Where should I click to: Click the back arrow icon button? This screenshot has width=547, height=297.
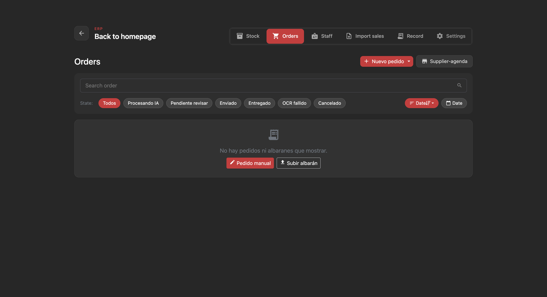pos(81,33)
